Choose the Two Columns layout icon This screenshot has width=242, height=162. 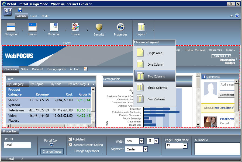click(x=140, y=76)
